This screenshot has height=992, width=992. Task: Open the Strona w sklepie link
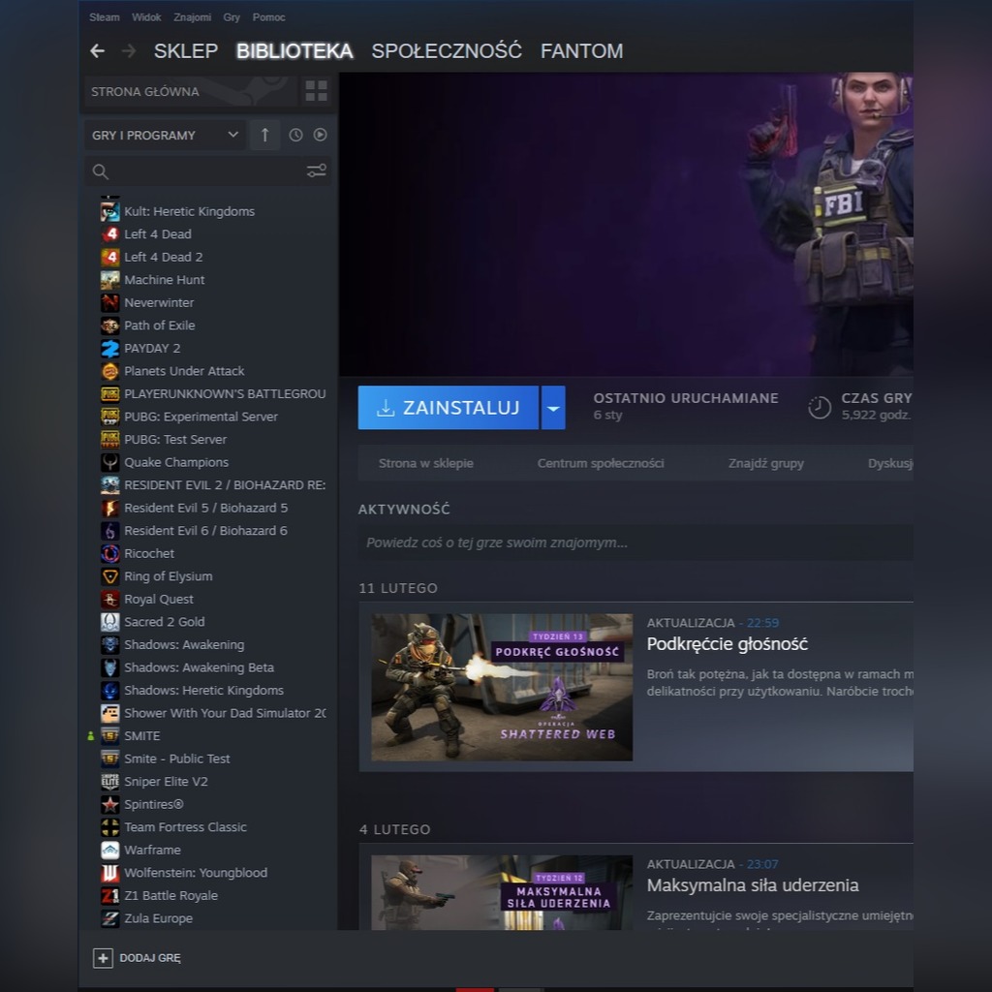tap(426, 463)
